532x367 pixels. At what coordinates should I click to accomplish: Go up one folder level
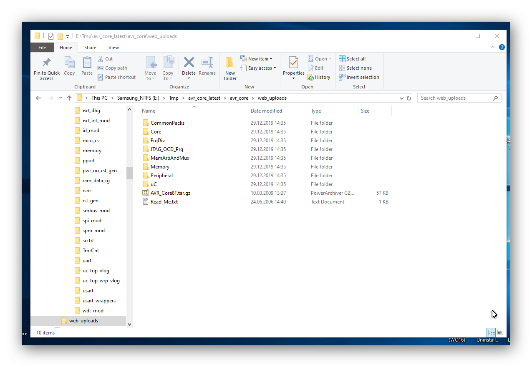point(69,98)
